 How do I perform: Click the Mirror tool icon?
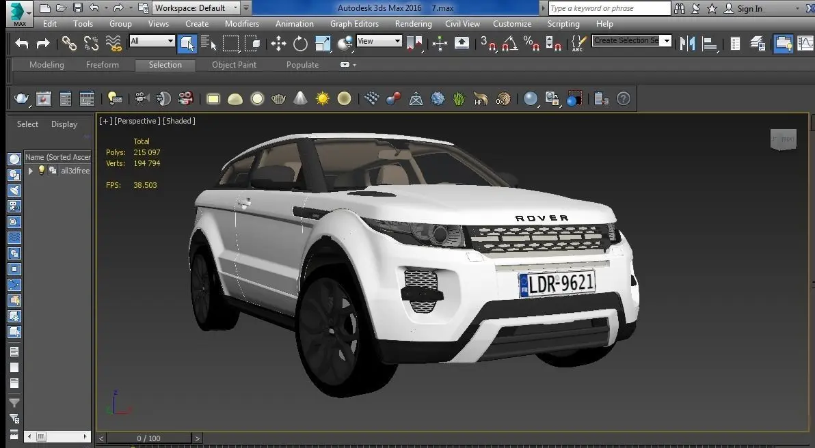coord(687,44)
